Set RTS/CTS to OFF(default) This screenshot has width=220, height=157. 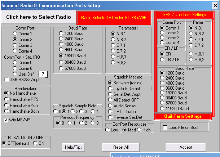tap(16, 143)
